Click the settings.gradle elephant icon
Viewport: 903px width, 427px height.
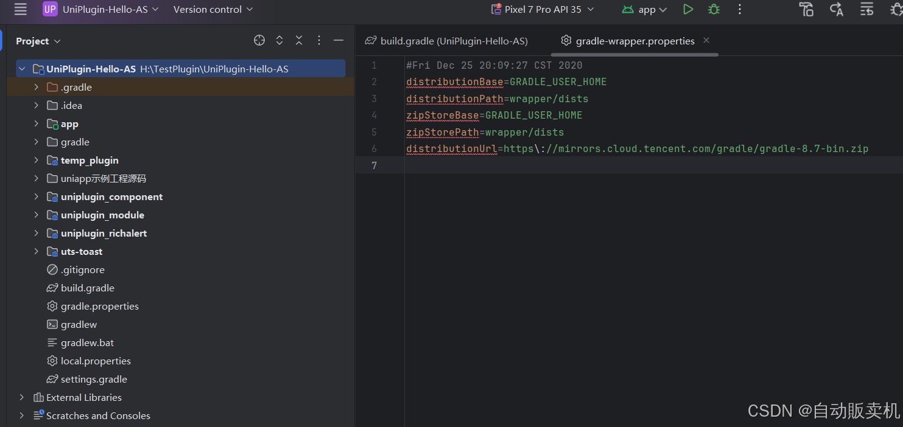point(52,379)
